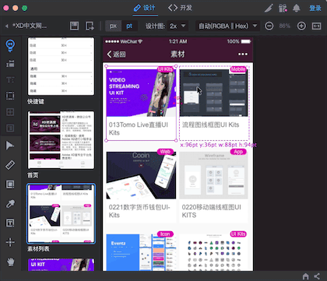The height and width of the screenshot is (281, 327).
Task: Open the gift box icon
Action: (x=283, y=8)
